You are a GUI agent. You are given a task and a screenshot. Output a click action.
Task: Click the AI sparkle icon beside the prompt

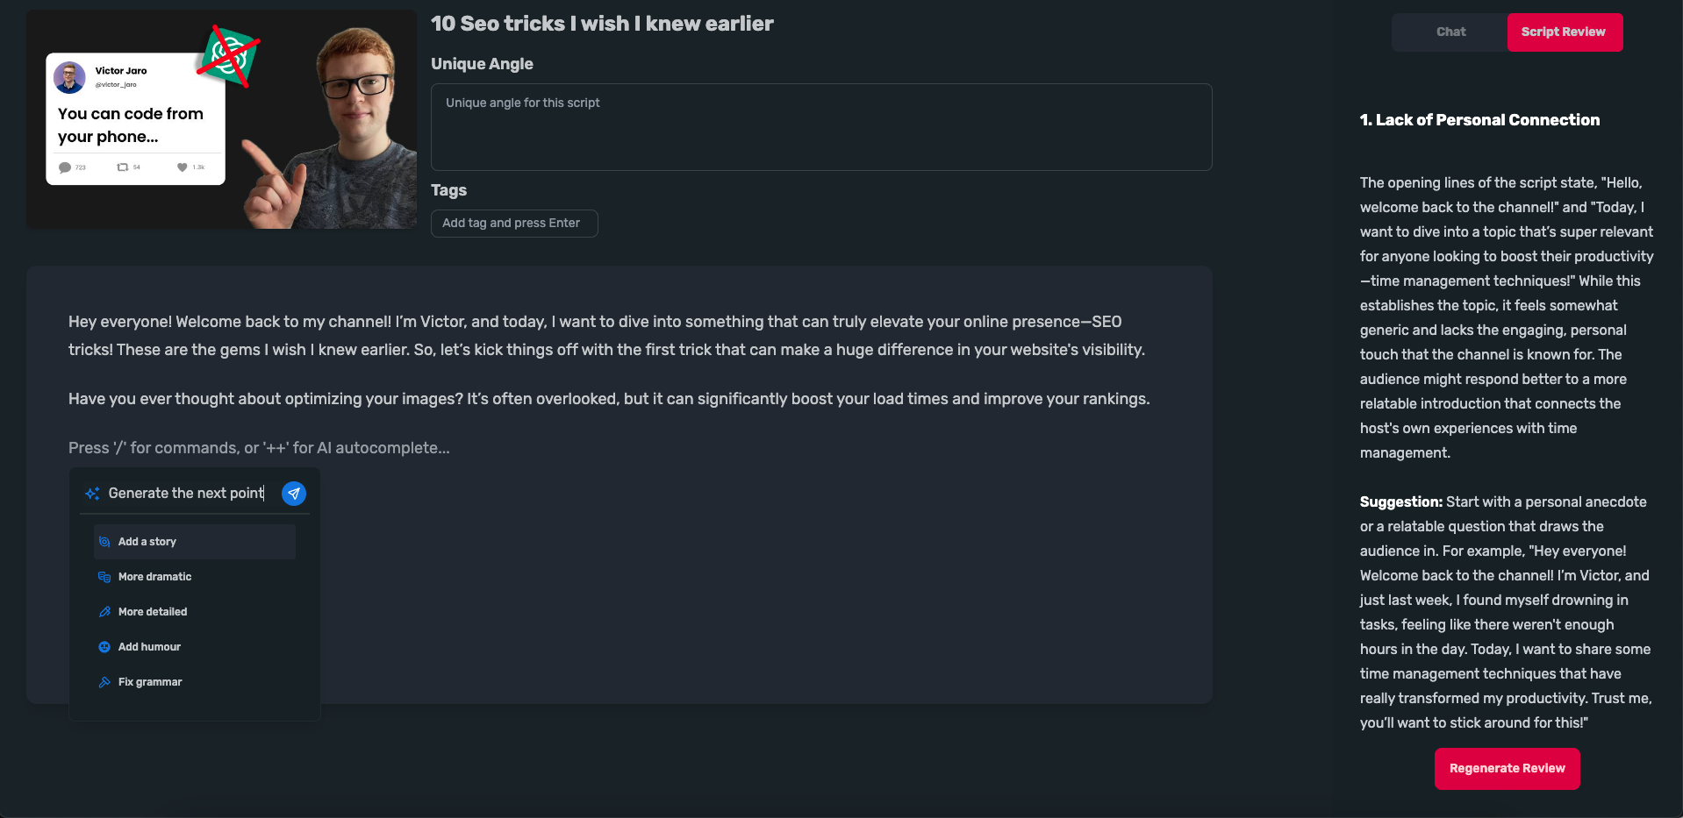[x=92, y=494]
